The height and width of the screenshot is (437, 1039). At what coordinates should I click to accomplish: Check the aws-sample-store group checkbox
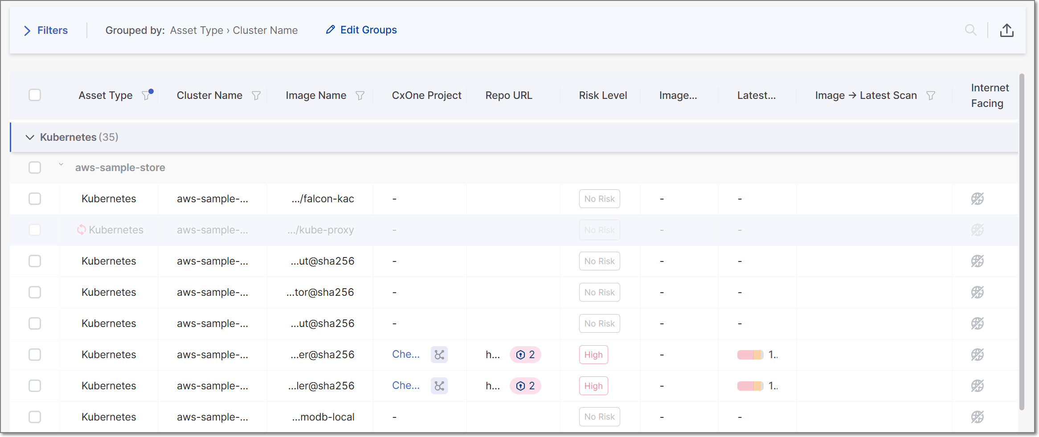click(35, 167)
